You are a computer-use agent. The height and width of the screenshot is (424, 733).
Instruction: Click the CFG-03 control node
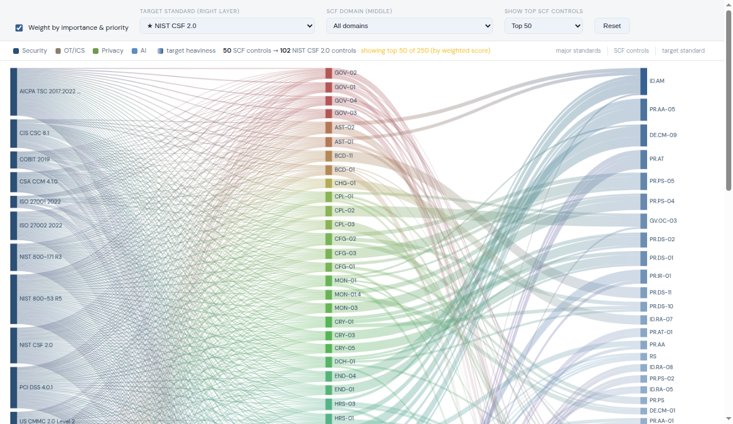[x=329, y=253]
